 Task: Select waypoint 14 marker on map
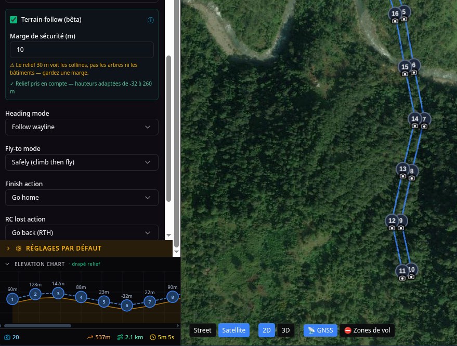pyautogui.click(x=415, y=119)
